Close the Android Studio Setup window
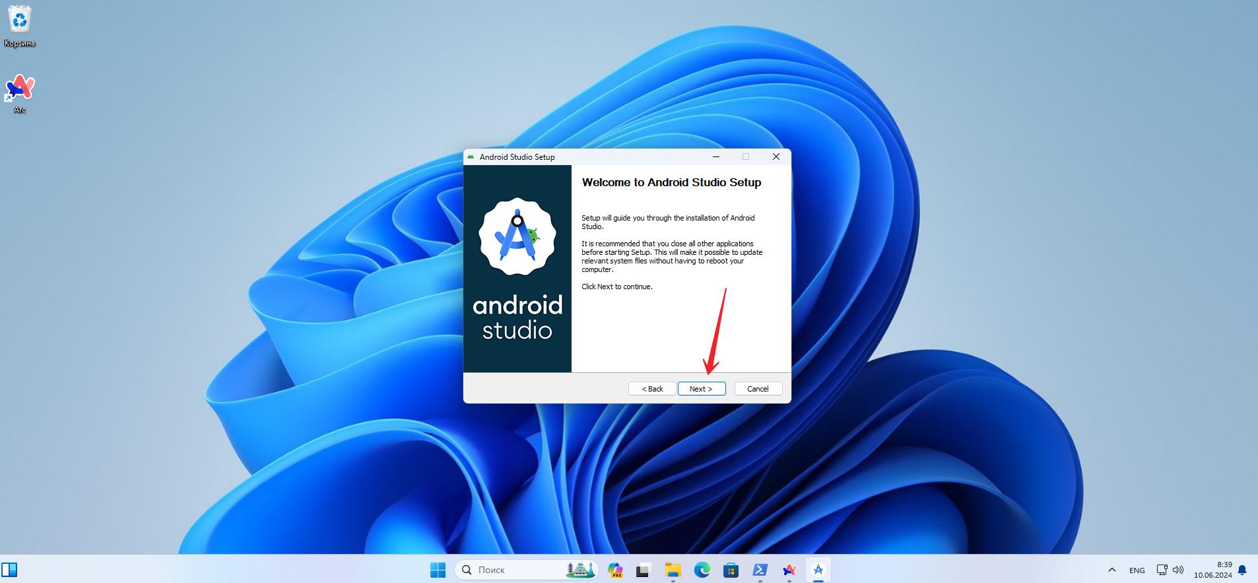1258x583 pixels. point(776,156)
